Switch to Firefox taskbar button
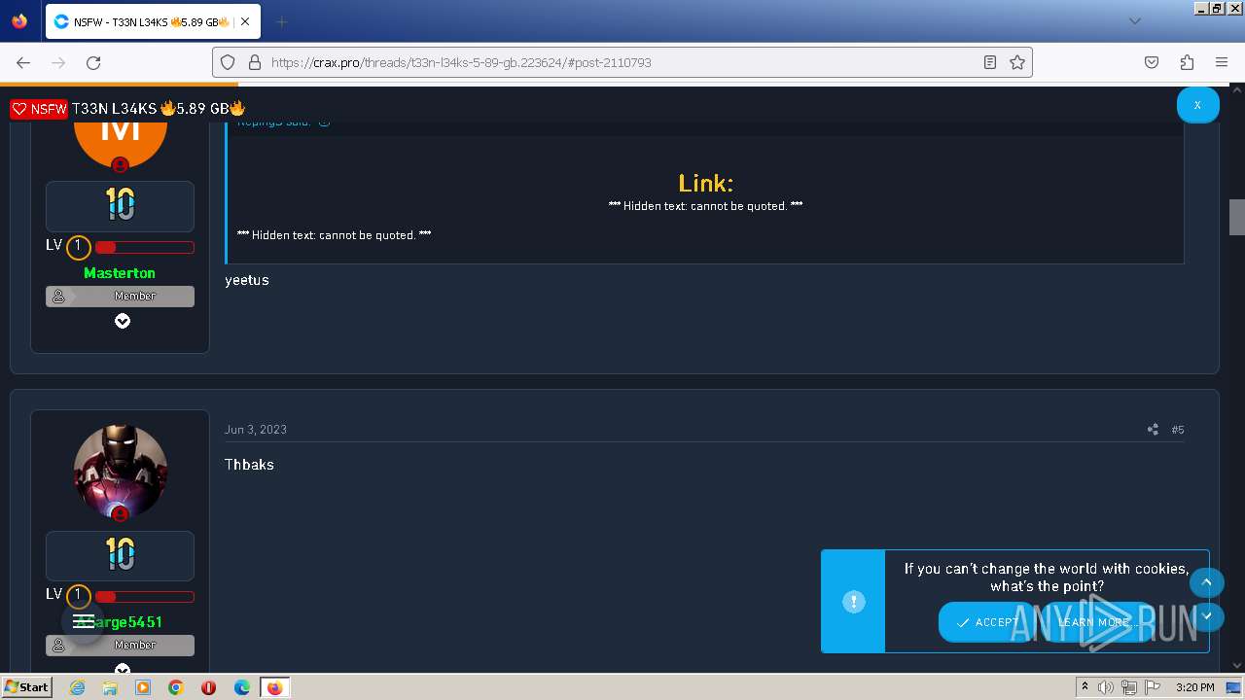 pos(275,687)
